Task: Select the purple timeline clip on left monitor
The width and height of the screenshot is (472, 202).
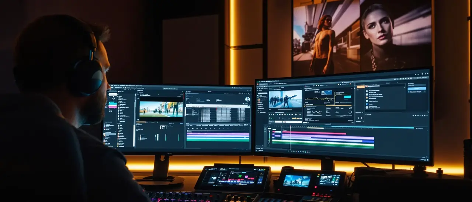Action: (x=218, y=134)
